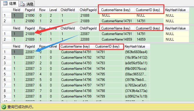
Task: Select CustomerID cell 14794
Action: (108, 69)
